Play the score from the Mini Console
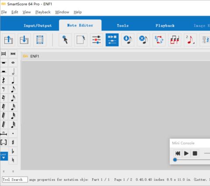The width and height of the screenshot is (210, 186). coord(186,153)
